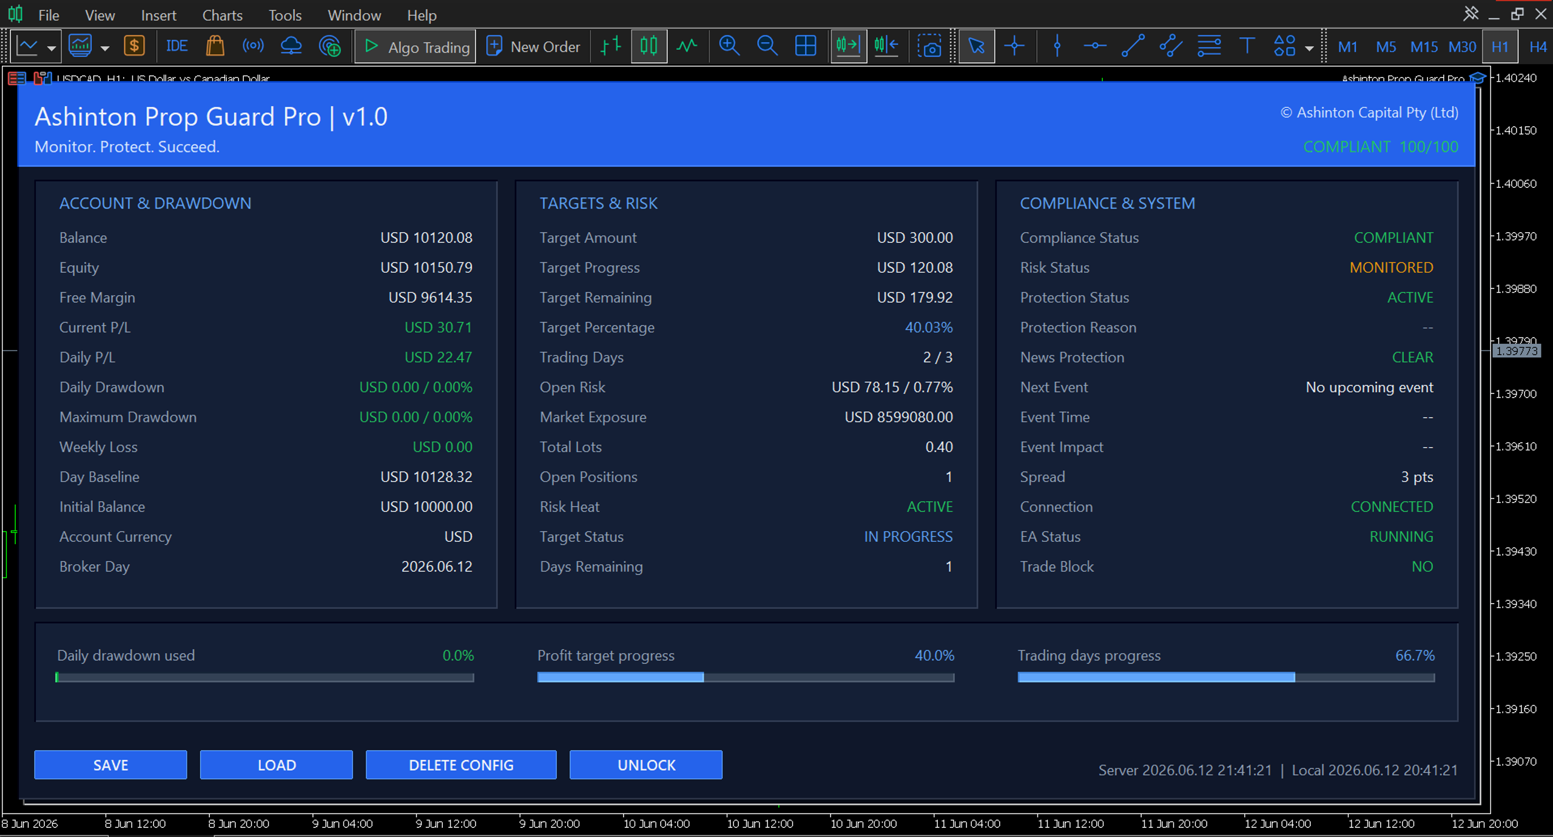
Task: Click the UNLOCK button
Action: [x=646, y=765]
